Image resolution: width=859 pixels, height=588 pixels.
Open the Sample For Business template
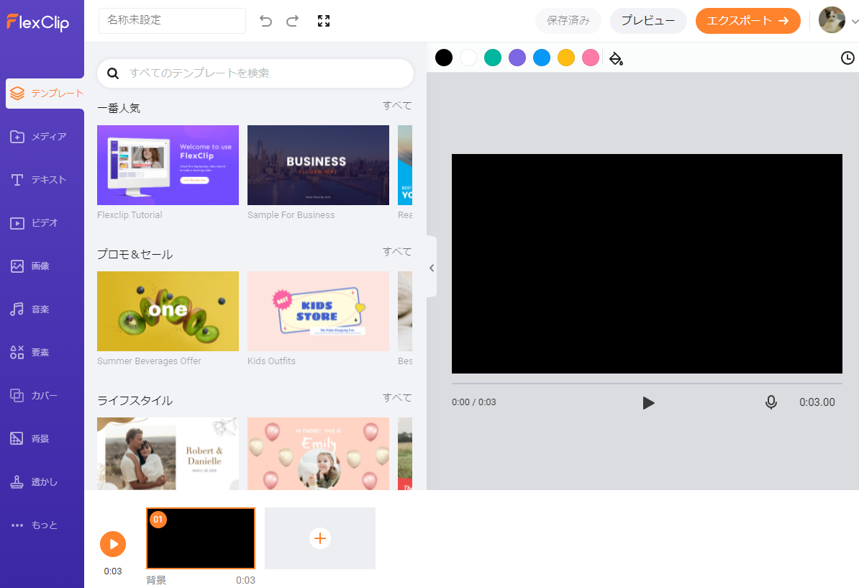pos(318,165)
